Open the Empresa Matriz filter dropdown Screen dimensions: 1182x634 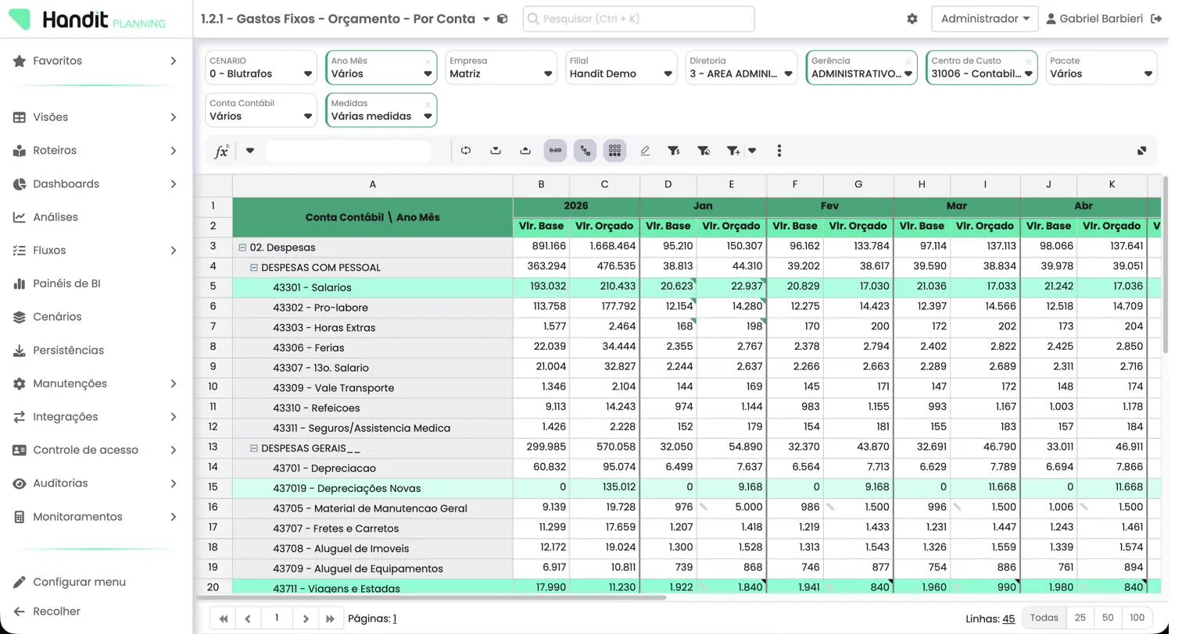click(x=501, y=67)
